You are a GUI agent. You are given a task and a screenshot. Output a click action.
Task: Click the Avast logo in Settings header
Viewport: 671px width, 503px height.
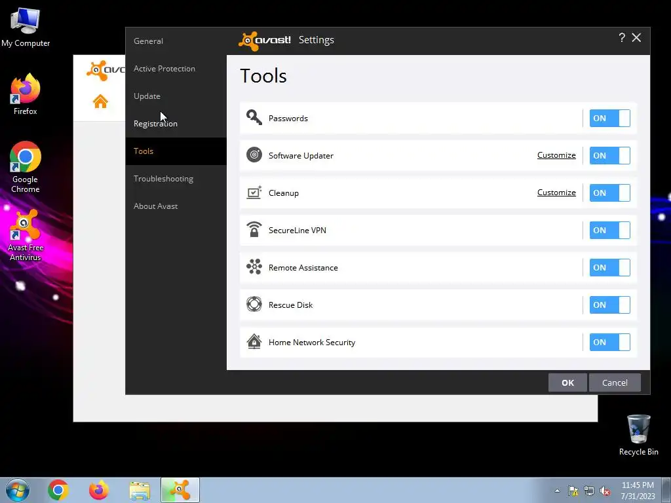(265, 41)
